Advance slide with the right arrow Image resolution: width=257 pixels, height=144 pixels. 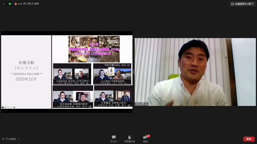(x=14, y=107)
